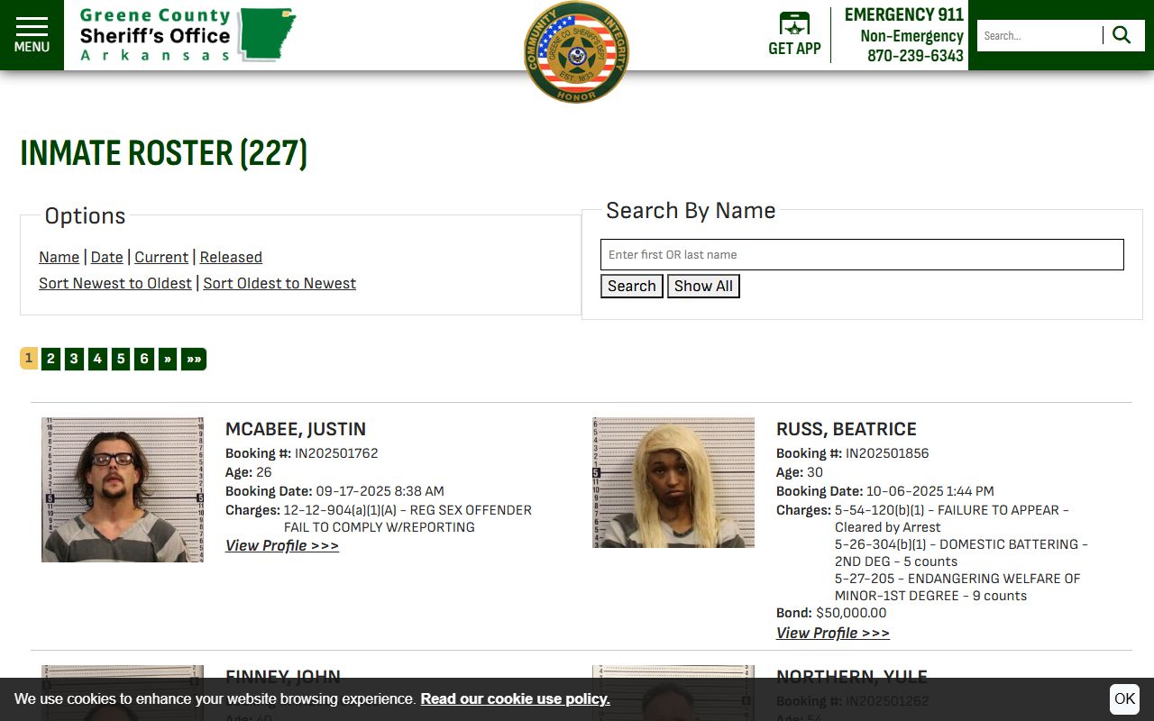Image resolution: width=1154 pixels, height=721 pixels.
Task: Click the Show All button
Action: click(x=703, y=287)
